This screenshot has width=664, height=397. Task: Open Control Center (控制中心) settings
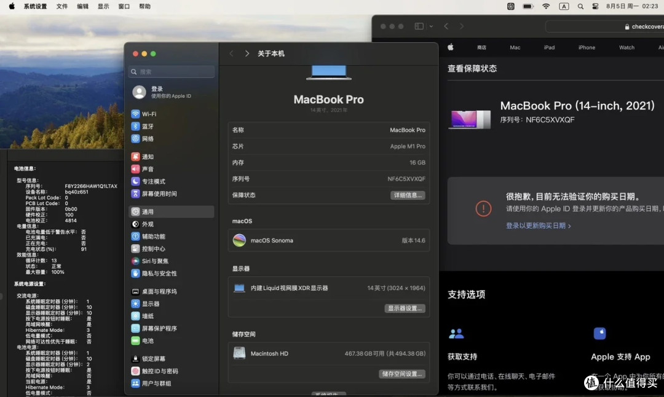pos(172,248)
